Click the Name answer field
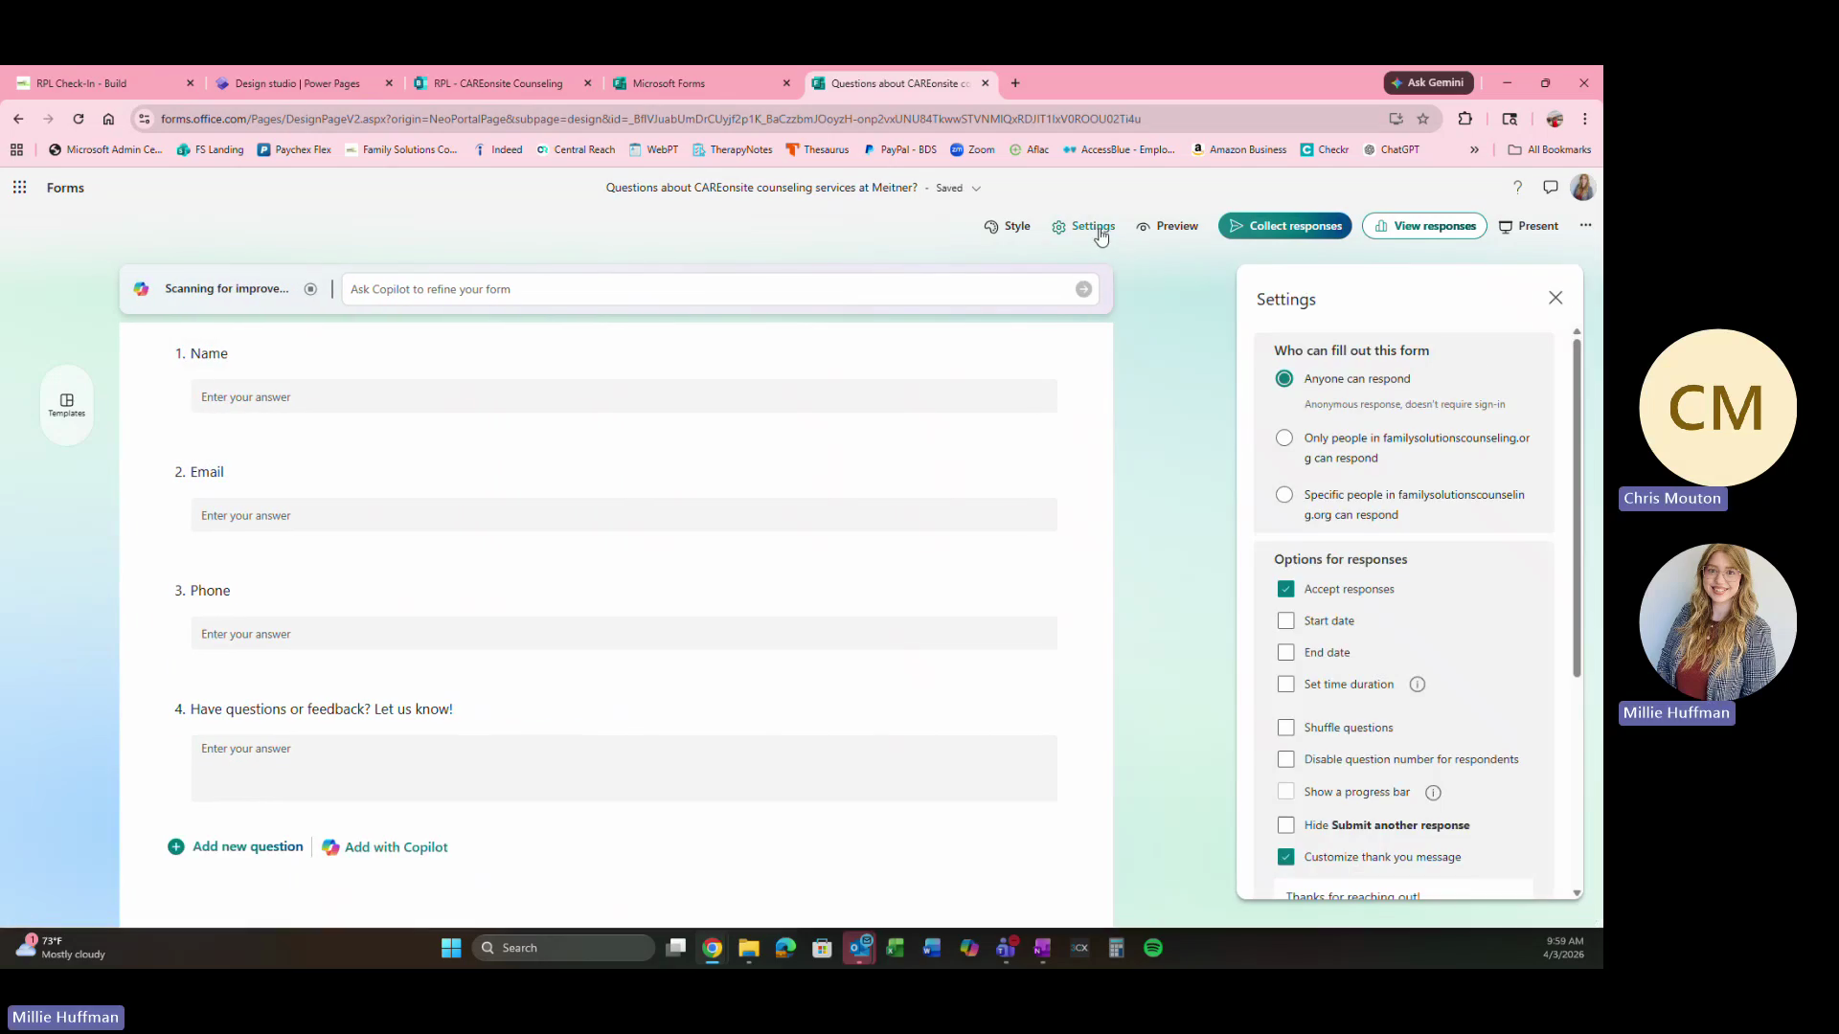This screenshot has width=1839, height=1034. 624,396
